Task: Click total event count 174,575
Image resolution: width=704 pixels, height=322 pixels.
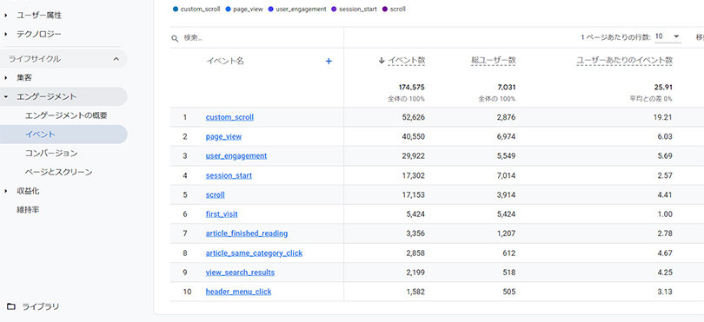Action: (412, 87)
